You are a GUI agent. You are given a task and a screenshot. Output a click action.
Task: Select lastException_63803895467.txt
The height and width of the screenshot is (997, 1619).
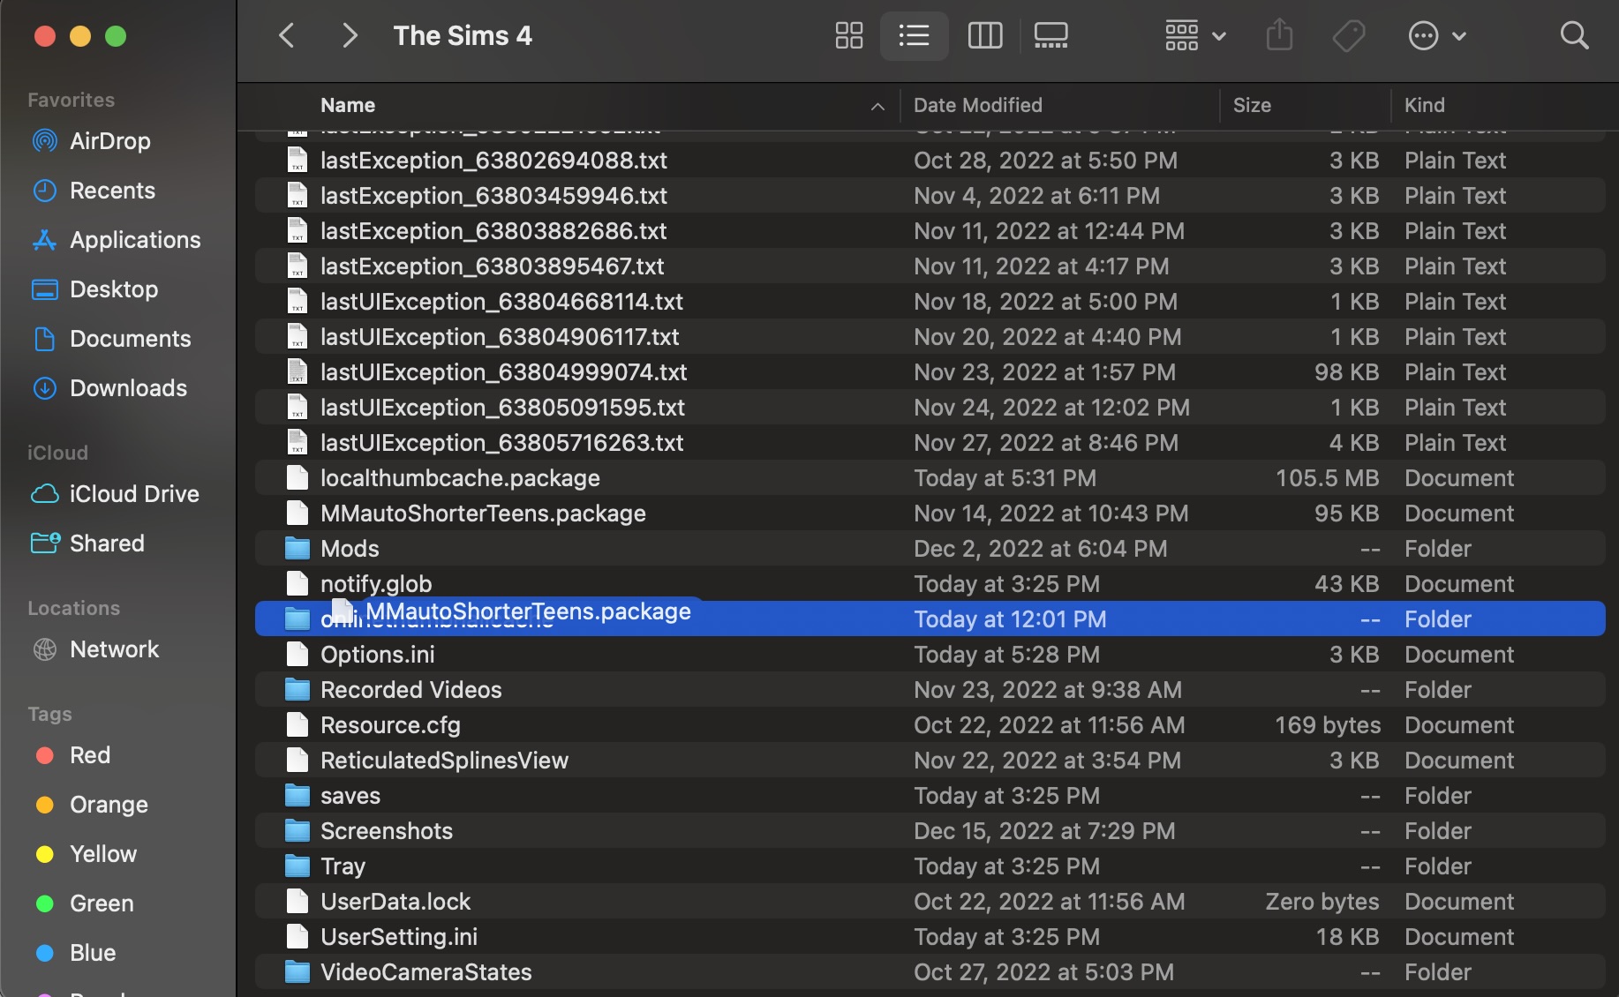930,266
